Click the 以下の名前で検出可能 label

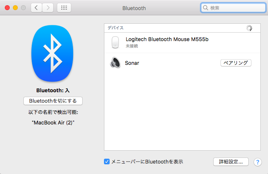click(53, 112)
